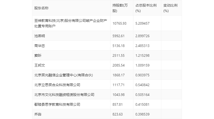Click the percentage 0.903975
The width and height of the screenshot is (214, 119).
tap(142, 75)
